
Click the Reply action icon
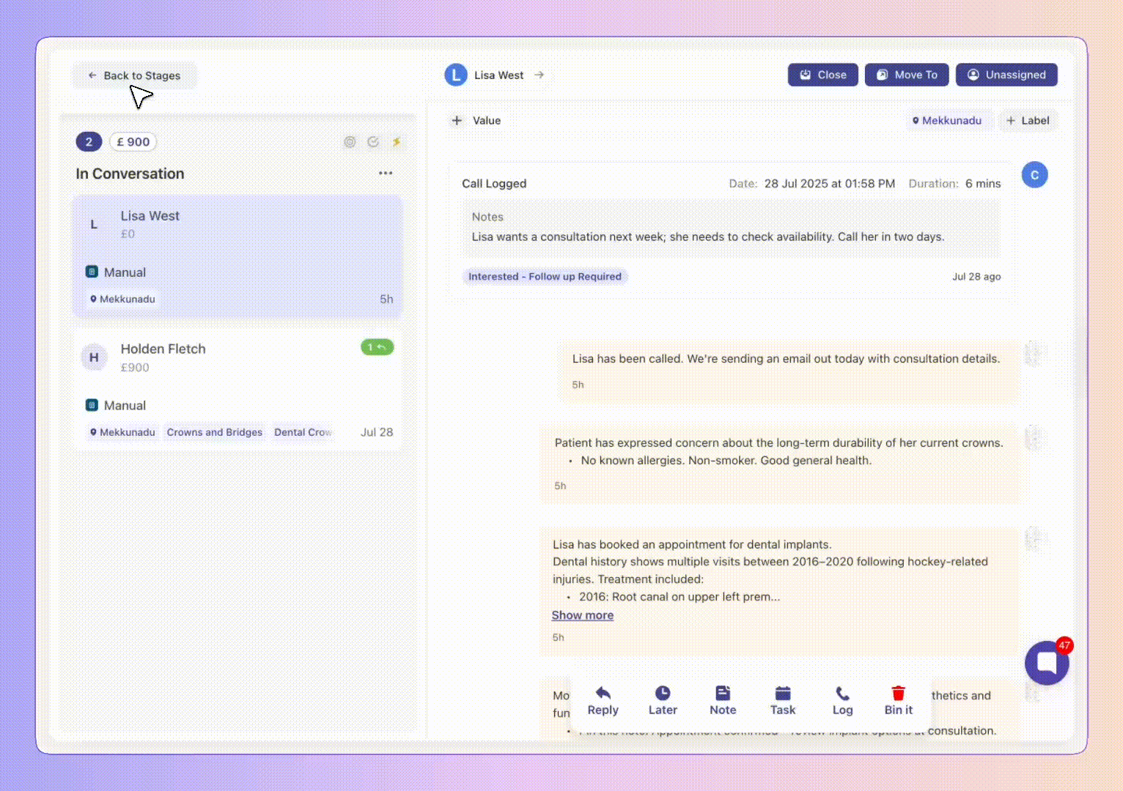(603, 693)
